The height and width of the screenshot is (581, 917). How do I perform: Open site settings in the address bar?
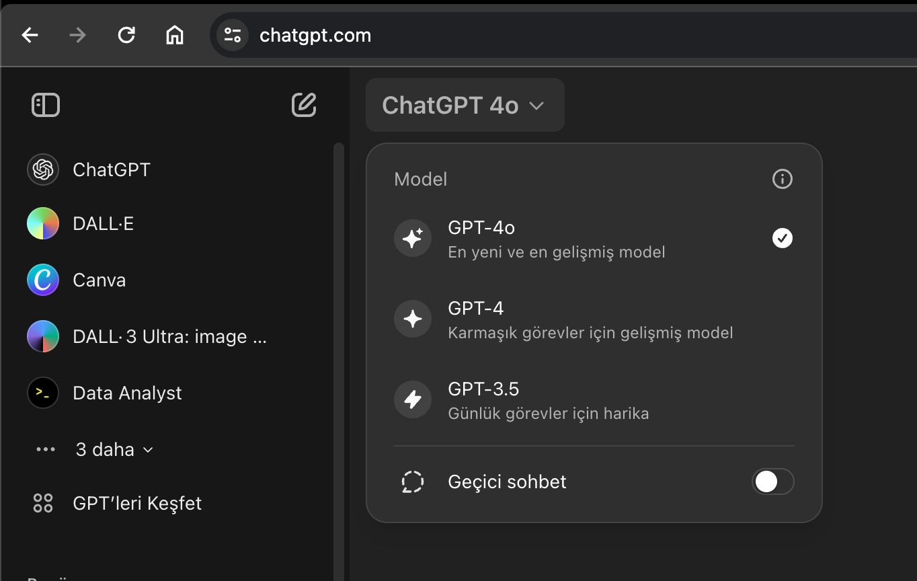coord(231,35)
